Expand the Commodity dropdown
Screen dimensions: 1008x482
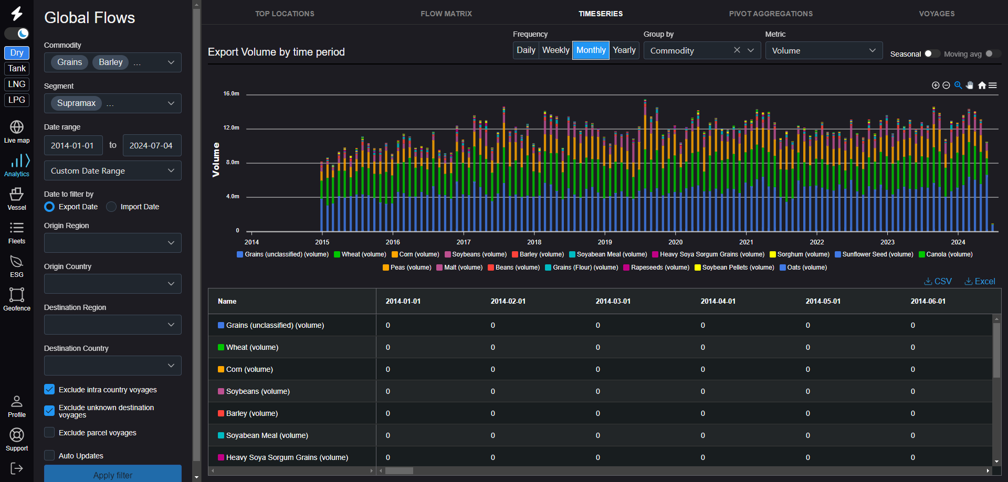171,62
